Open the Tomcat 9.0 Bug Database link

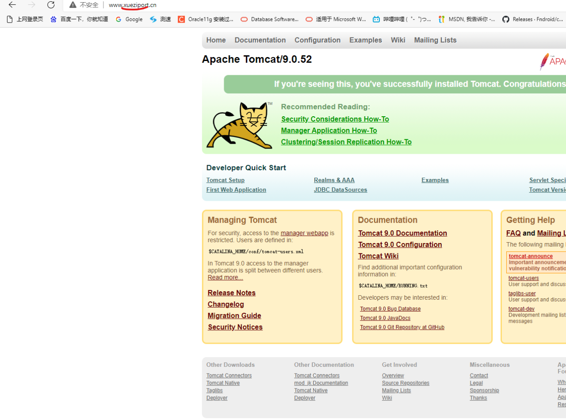[x=390, y=309]
